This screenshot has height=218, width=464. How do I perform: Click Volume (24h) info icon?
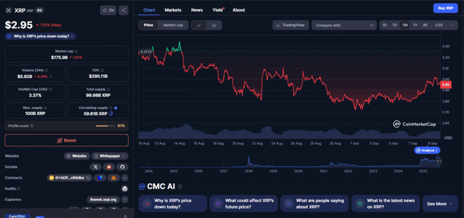[47, 70]
